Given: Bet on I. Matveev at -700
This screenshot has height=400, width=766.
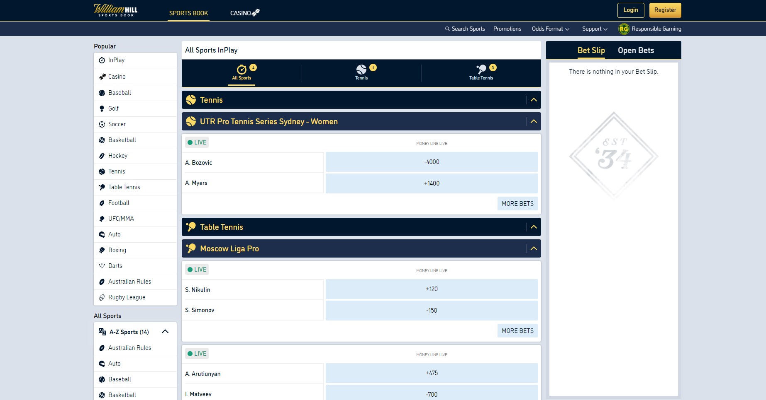Looking at the screenshot, I should [x=432, y=393].
